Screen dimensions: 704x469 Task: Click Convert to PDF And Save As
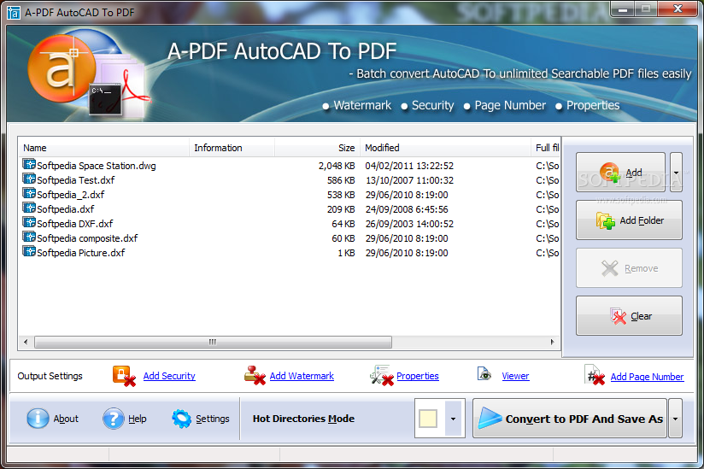[570, 419]
